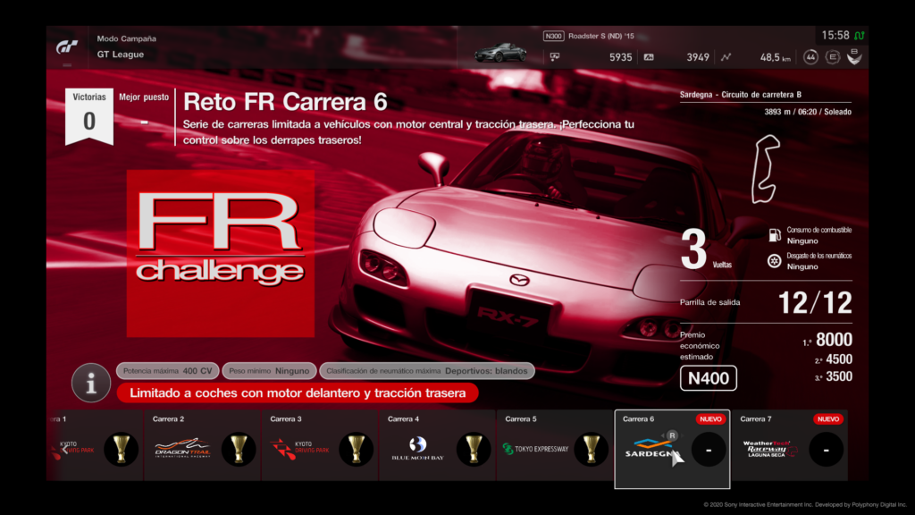This screenshot has height=515, width=915.
Task: Select the Carrera 2 label
Action: tap(168, 419)
